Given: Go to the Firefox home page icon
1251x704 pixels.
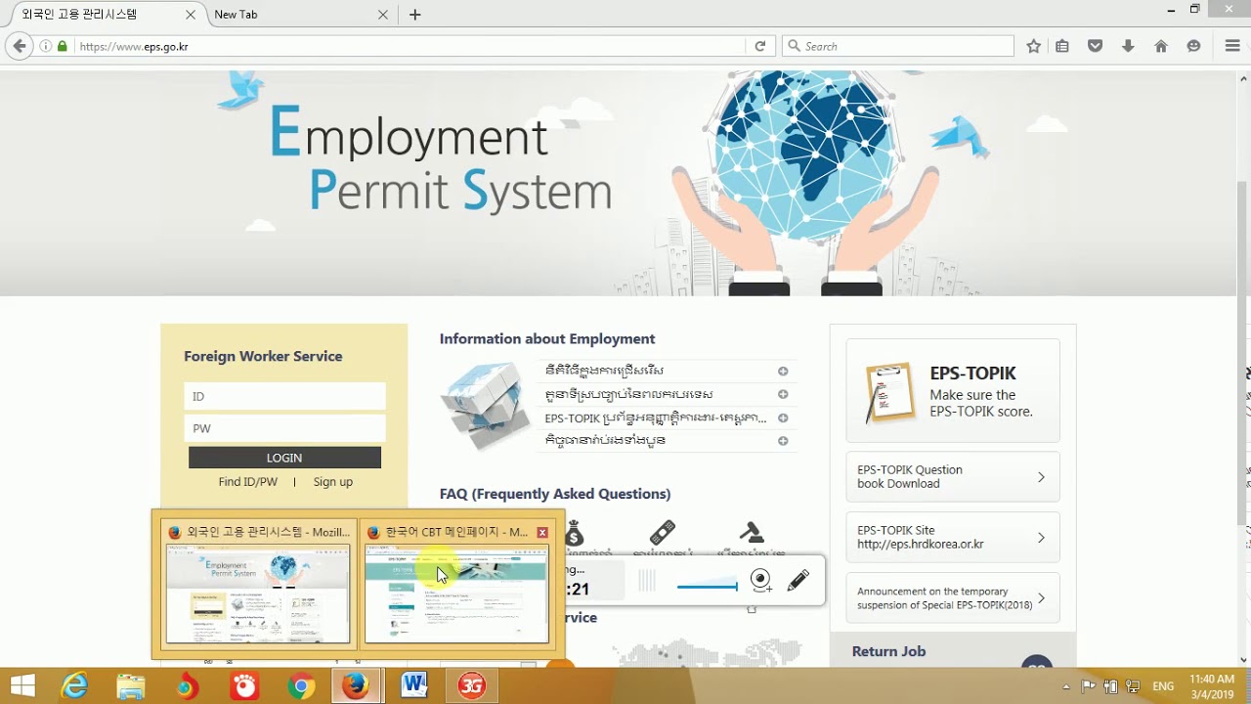Looking at the screenshot, I should 1161,46.
